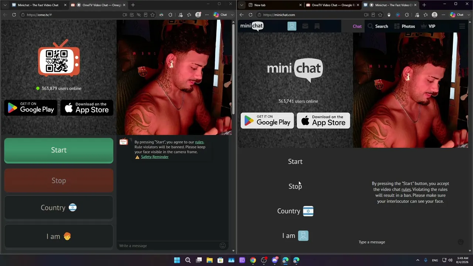Click the ome.tv address bar
Screen dimensions: 473x266
pos(70,15)
